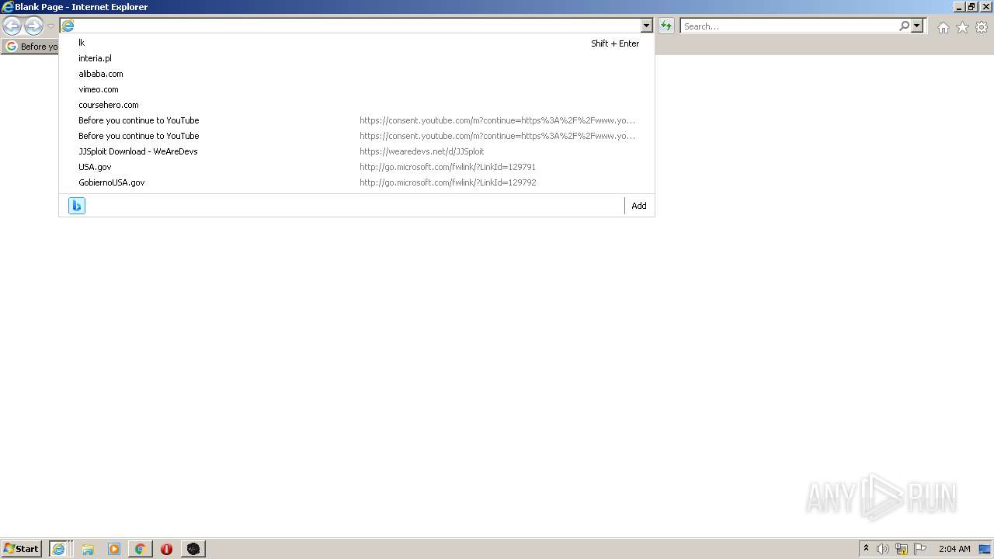Restore down the Internet Explorer window
Image resolution: width=994 pixels, height=559 pixels.
pos(971,7)
